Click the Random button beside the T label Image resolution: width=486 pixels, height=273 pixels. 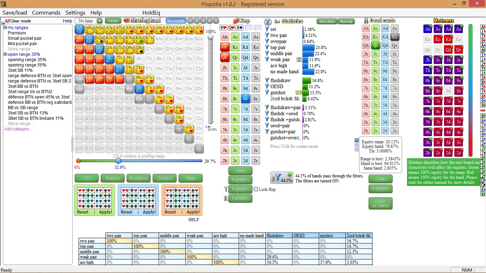[240, 189]
